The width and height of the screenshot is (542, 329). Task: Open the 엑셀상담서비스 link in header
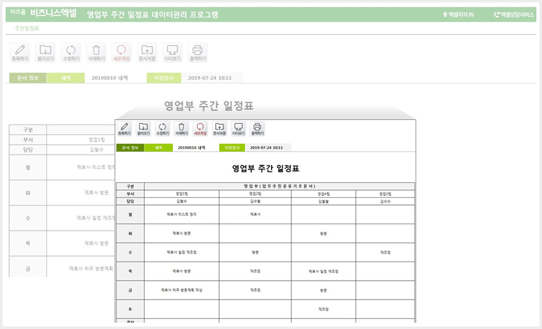click(x=514, y=14)
